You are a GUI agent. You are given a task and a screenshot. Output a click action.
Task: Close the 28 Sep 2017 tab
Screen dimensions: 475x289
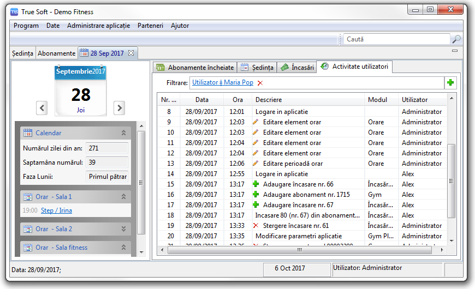[x=131, y=53]
